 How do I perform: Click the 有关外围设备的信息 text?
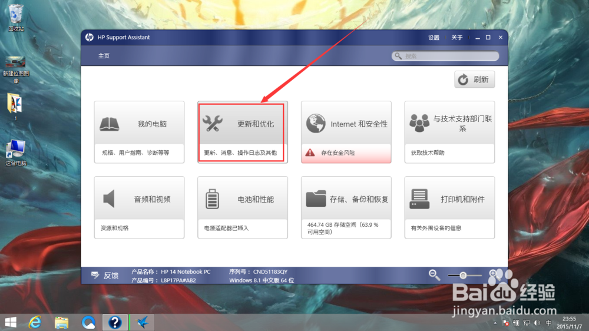(436, 228)
